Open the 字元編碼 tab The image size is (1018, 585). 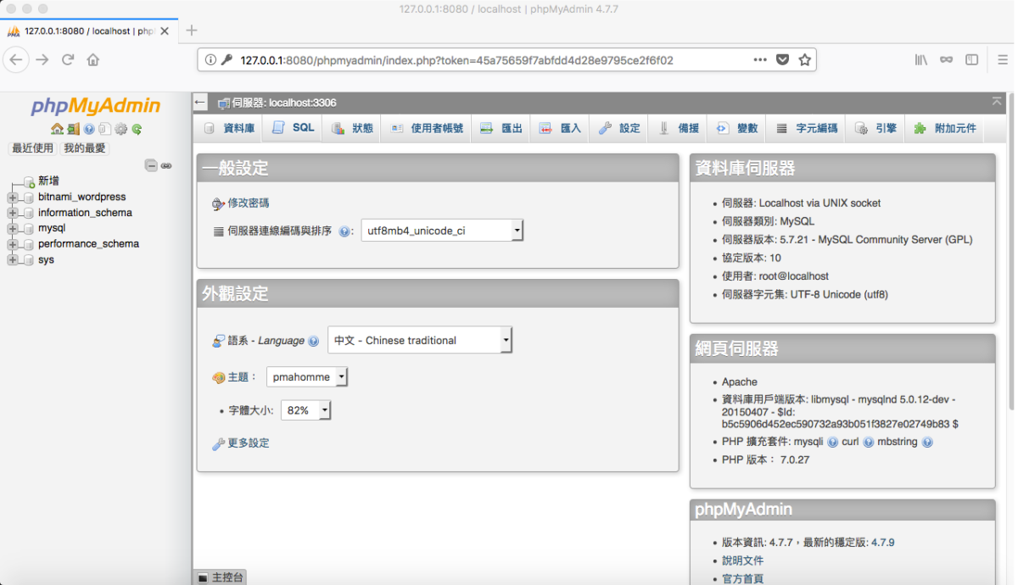pos(807,128)
